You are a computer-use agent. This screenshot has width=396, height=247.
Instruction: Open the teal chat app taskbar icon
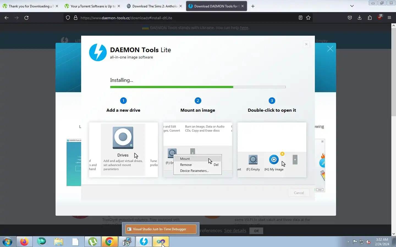[x=42, y=242]
